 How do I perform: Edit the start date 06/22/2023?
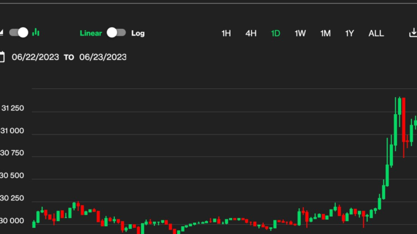[x=35, y=57]
